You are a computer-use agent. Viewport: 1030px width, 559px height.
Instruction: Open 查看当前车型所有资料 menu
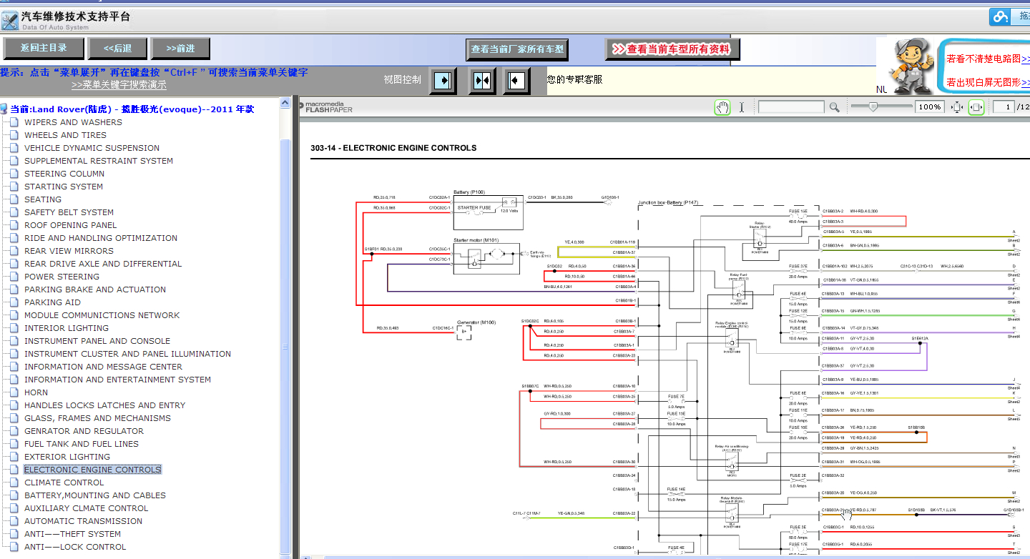673,49
